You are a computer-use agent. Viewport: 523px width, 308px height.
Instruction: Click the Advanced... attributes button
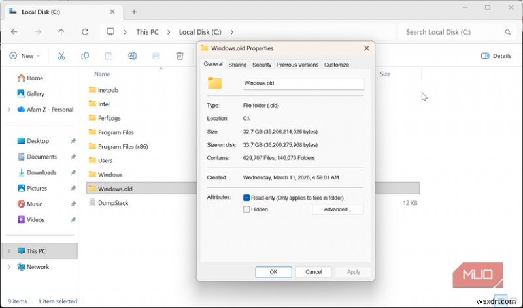tap(337, 209)
